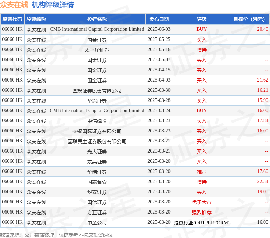Click the 国联民生证券股份有限公司 cell
Viewport: 270px width, 238px height.
(x=97, y=141)
